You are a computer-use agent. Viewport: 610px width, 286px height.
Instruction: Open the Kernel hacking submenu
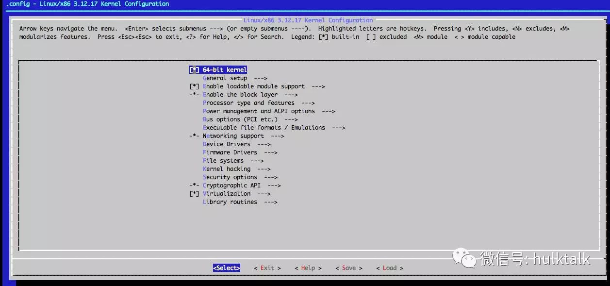237,169
